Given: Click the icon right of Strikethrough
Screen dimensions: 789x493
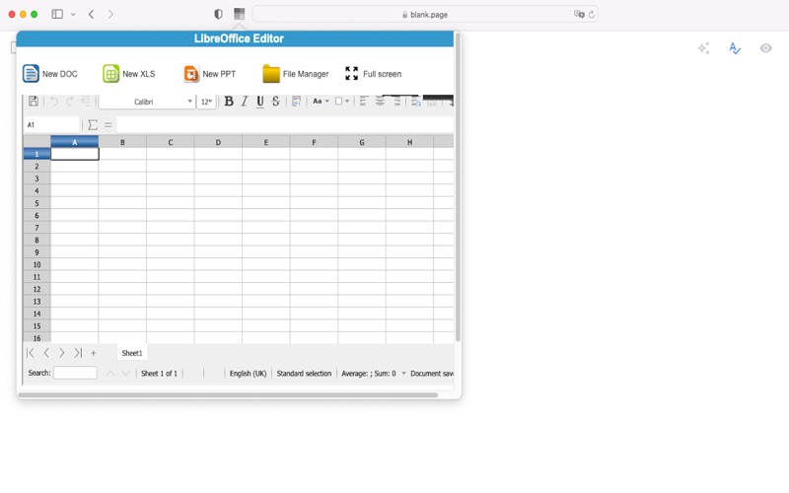Looking at the screenshot, I should pyautogui.click(x=297, y=102).
